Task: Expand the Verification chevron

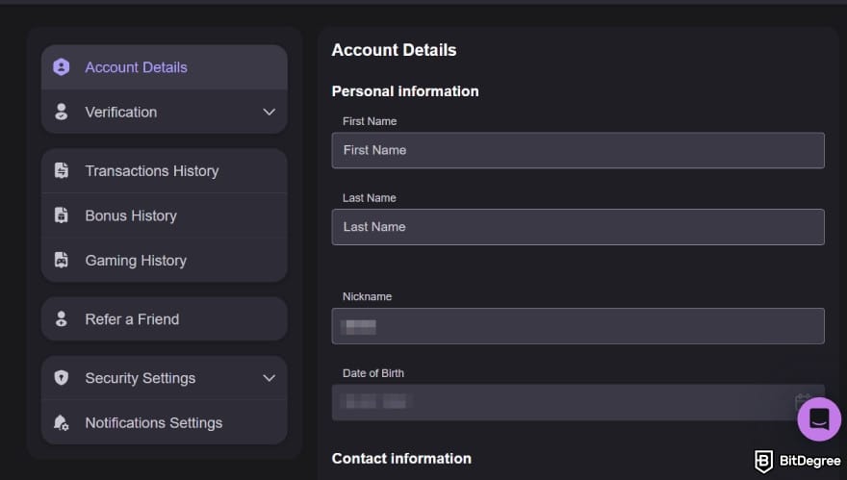Action: (269, 112)
